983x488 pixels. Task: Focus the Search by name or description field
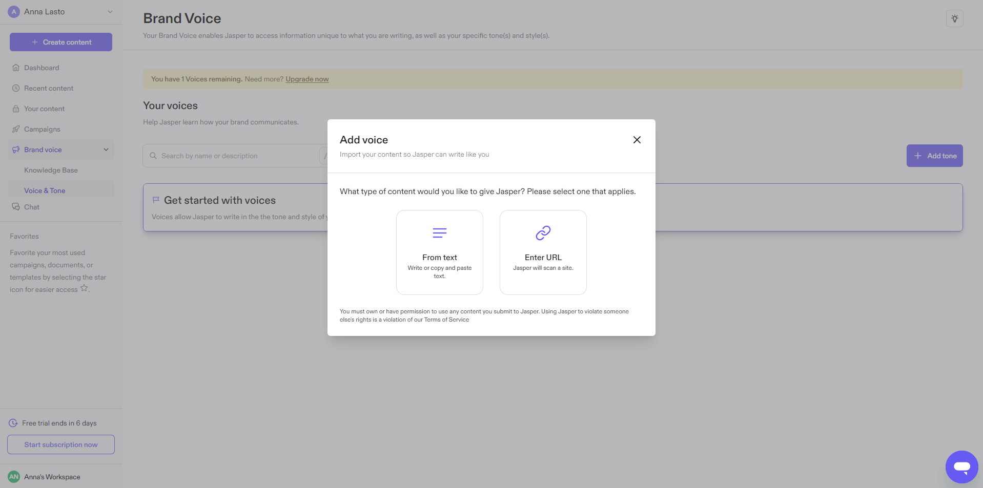[x=236, y=156]
